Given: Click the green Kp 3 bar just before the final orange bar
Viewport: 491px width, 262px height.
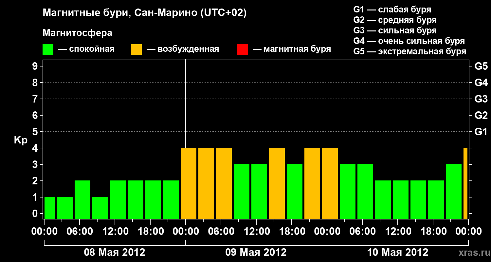Looking at the screenshot, I should (x=454, y=191).
